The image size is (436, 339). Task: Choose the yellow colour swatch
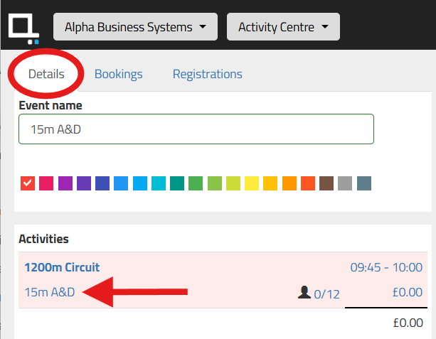(x=252, y=183)
